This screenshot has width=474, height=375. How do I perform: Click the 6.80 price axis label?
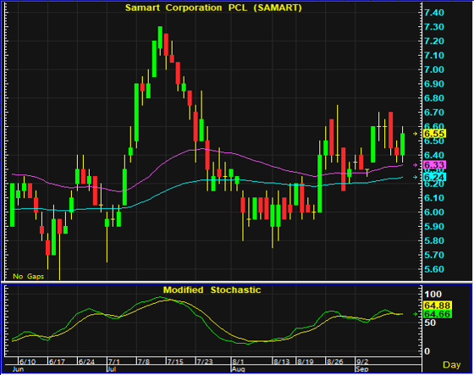click(434, 98)
